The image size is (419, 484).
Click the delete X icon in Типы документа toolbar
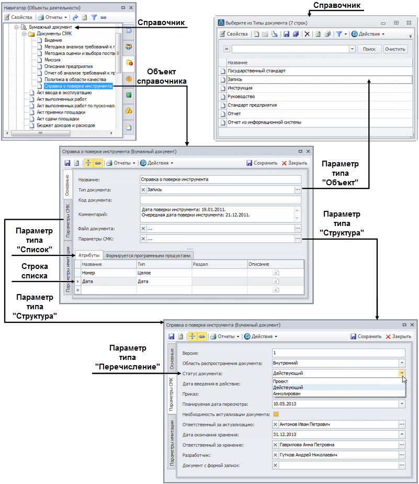[x=307, y=34]
